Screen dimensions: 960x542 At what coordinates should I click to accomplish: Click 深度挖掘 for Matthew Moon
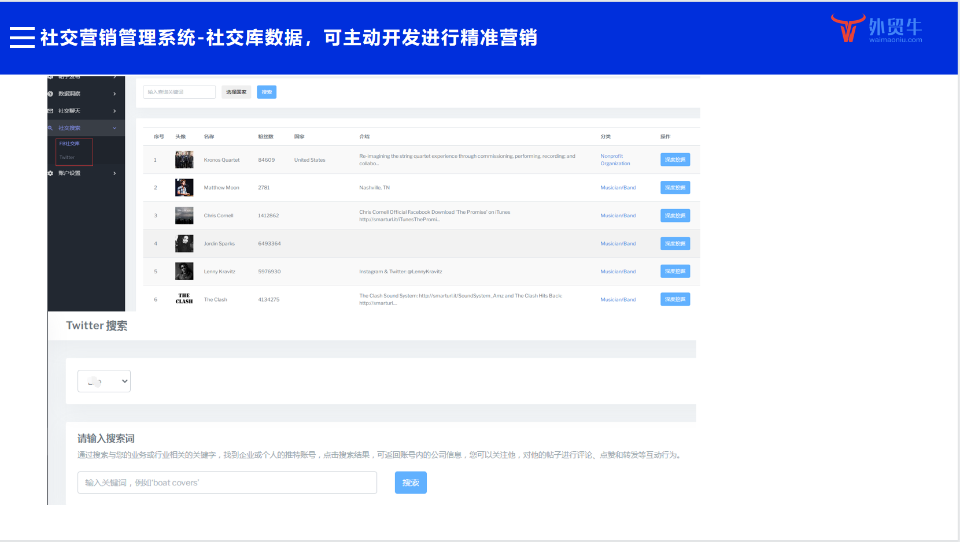tap(675, 188)
